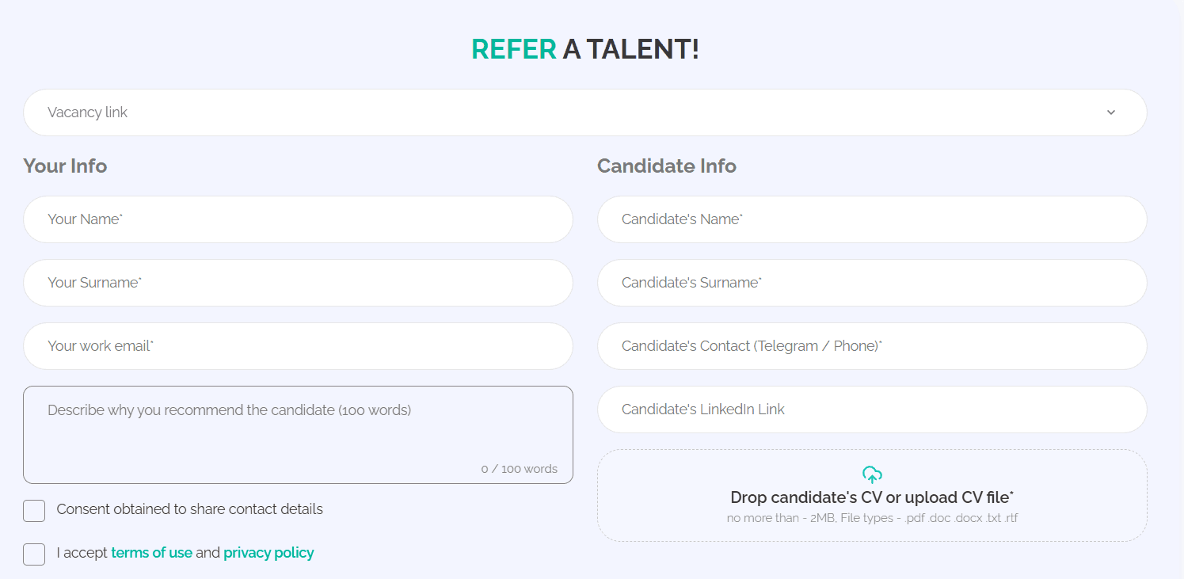Expand the Vacancy link chevron arrow

[1111, 112]
